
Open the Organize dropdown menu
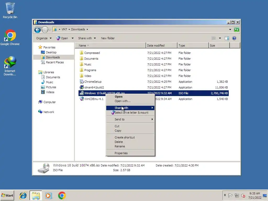(44, 38)
